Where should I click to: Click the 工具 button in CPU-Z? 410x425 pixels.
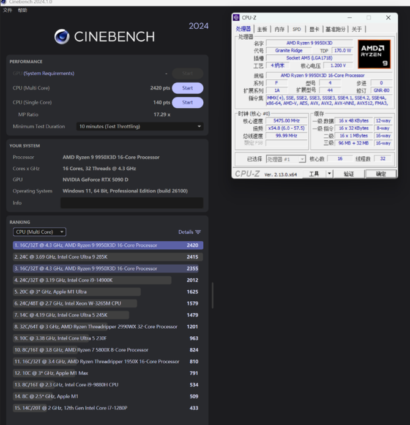click(x=314, y=174)
